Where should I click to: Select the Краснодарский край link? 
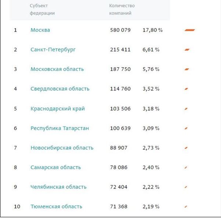[x=57, y=109]
